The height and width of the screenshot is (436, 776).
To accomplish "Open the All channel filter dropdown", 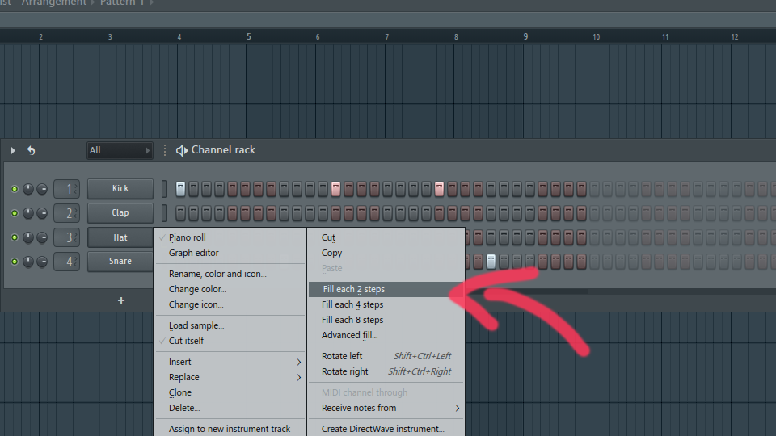I will pos(120,150).
